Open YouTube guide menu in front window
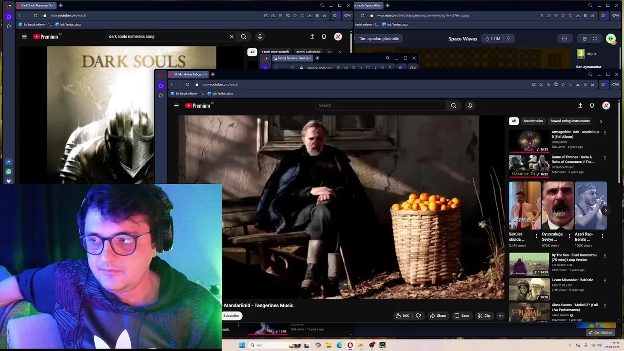Image resolution: width=624 pixels, height=351 pixels. click(x=176, y=105)
